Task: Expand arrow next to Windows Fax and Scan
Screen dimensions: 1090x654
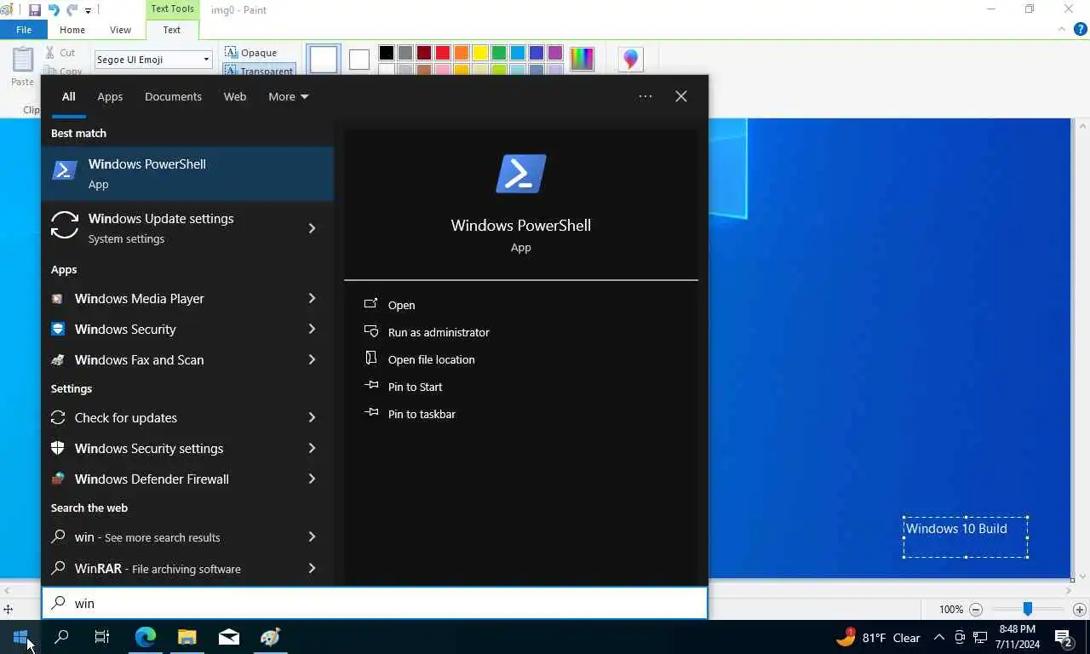Action: tap(312, 359)
